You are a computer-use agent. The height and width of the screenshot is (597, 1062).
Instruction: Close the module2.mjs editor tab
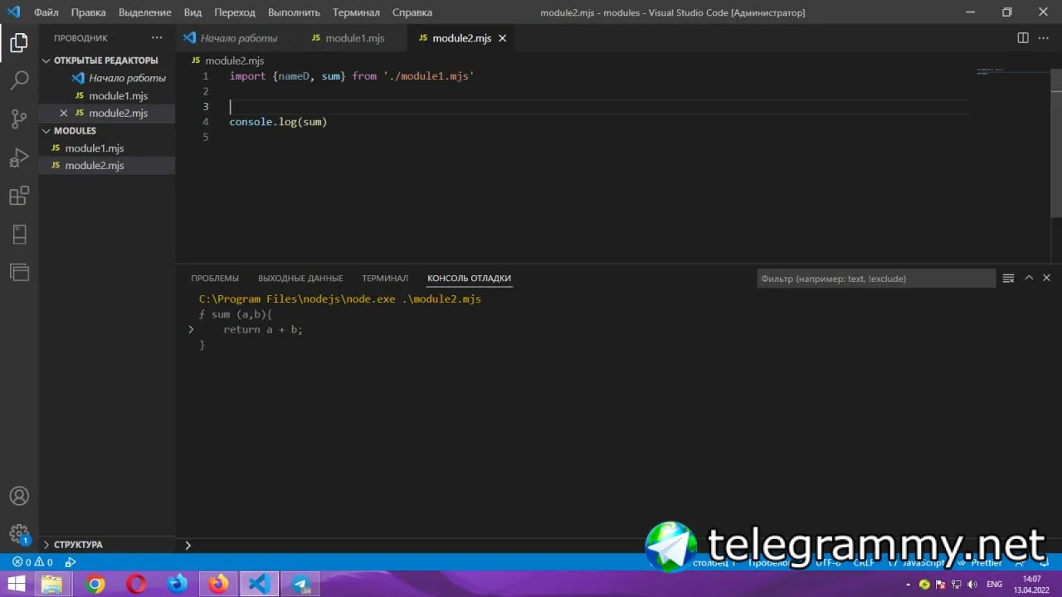[502, 38]
